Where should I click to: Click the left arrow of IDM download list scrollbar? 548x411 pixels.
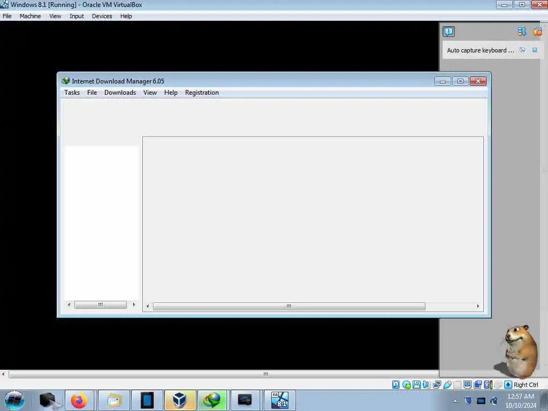tap(148, 307)
